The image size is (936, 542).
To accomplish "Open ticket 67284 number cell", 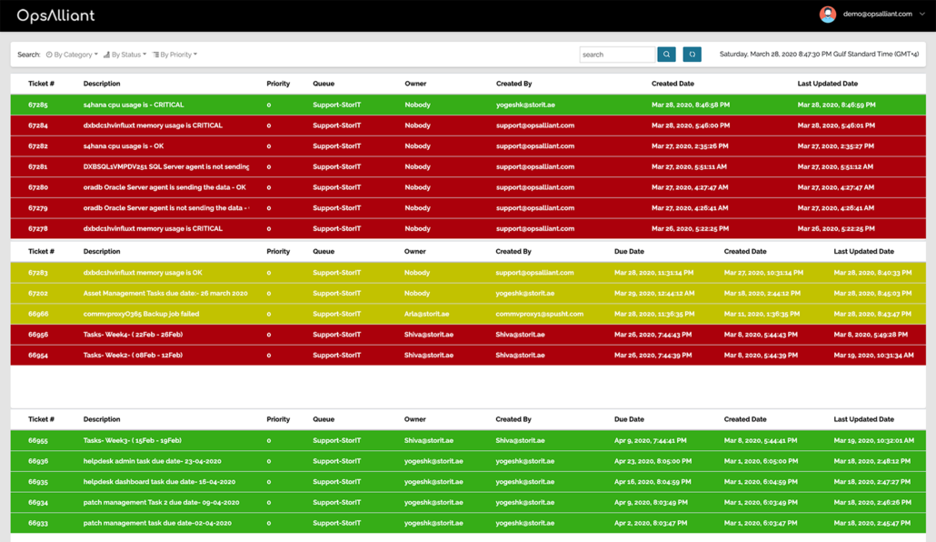I will (x=37, y=125).
